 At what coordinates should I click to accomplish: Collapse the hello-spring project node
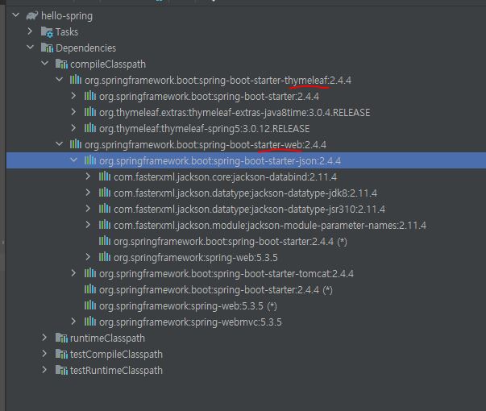15,15
